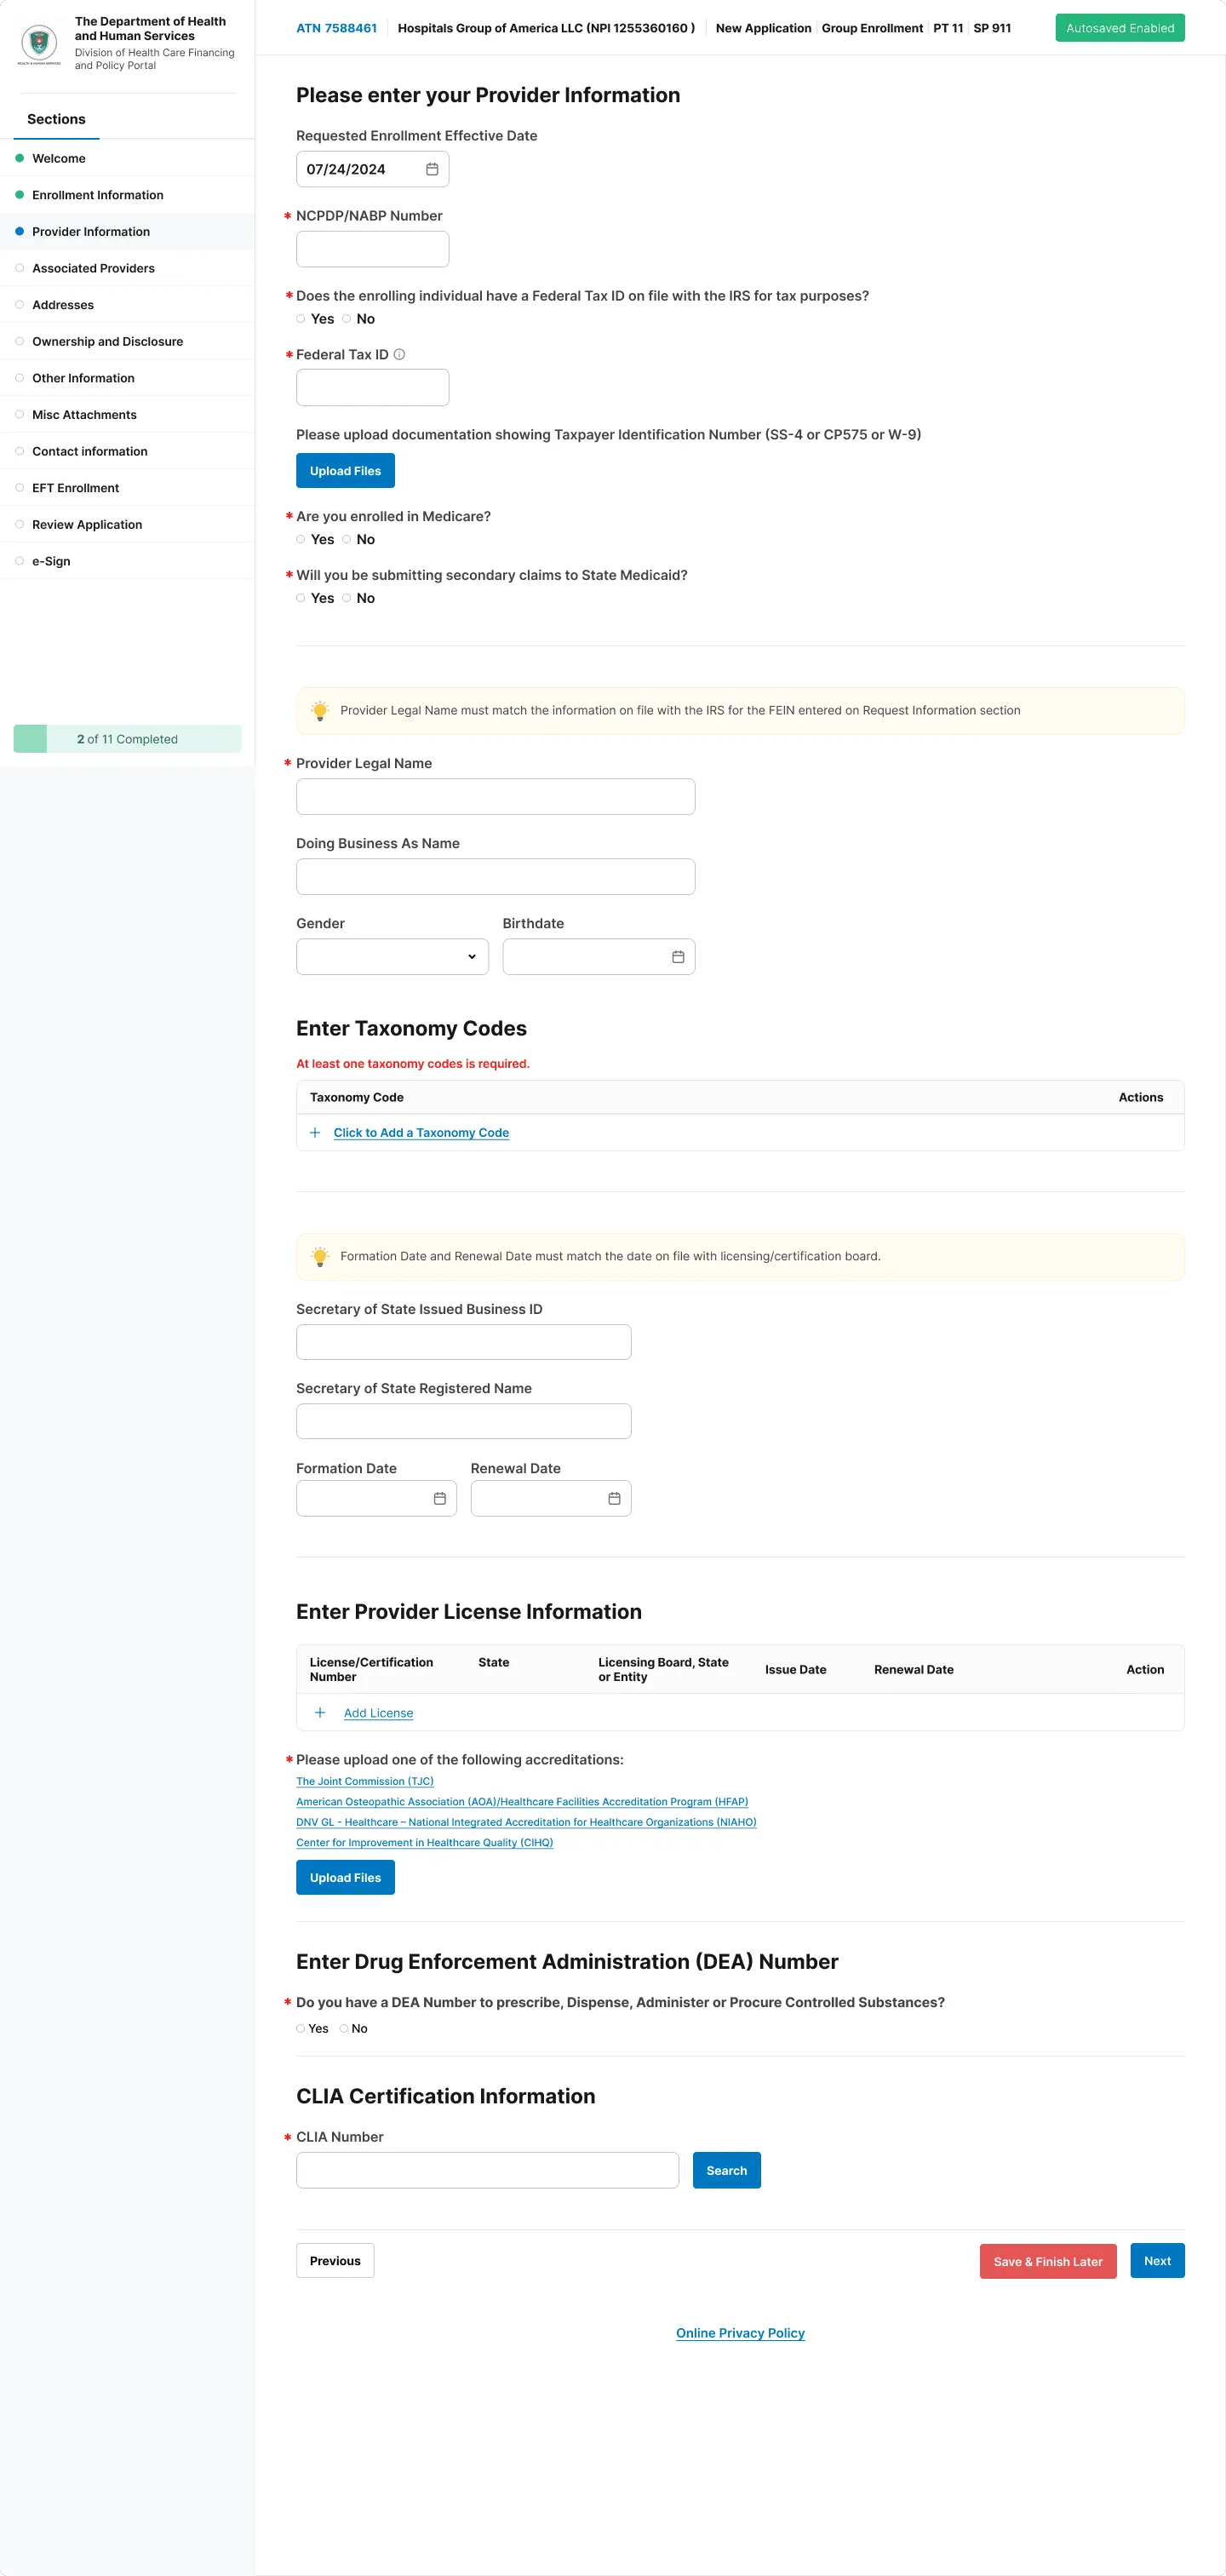Screen dimensions: 1226x2576
Task: Select No for having a DEA Number
Action: point(344,2028)
